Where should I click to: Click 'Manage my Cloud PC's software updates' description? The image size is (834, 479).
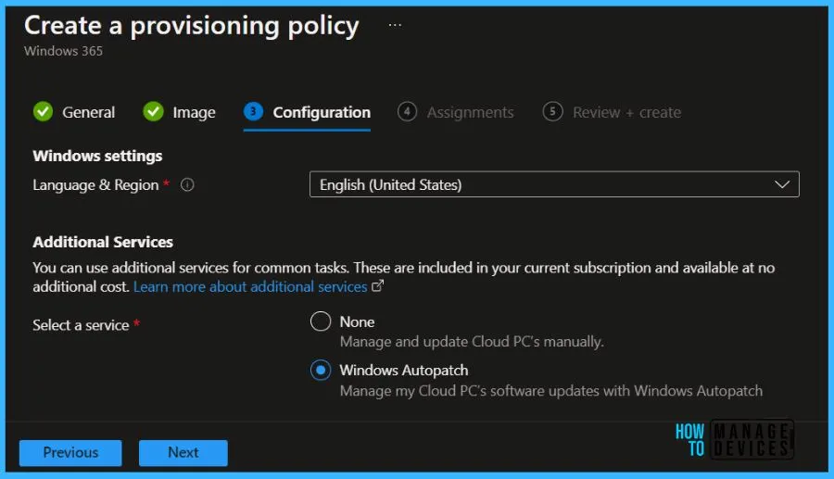tap(551, 391)
